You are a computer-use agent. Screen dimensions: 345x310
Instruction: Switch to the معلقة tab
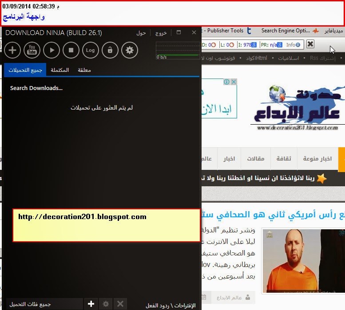pos(84,70)
